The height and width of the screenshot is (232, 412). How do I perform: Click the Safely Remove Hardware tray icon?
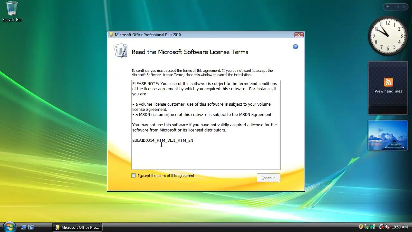pyautogui.click(x=367, y=227)
